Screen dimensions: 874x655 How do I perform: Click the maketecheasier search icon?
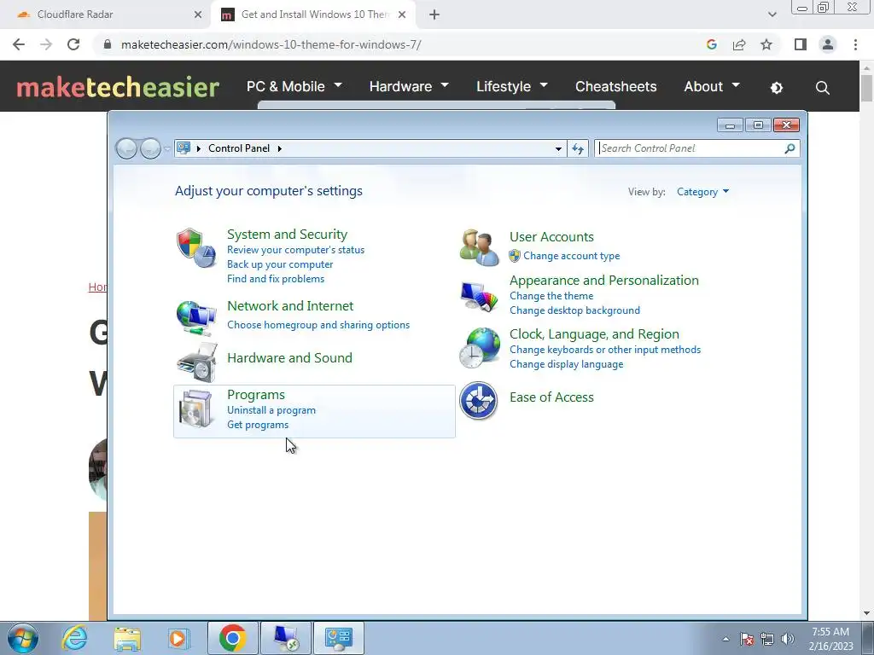(822, 88)
